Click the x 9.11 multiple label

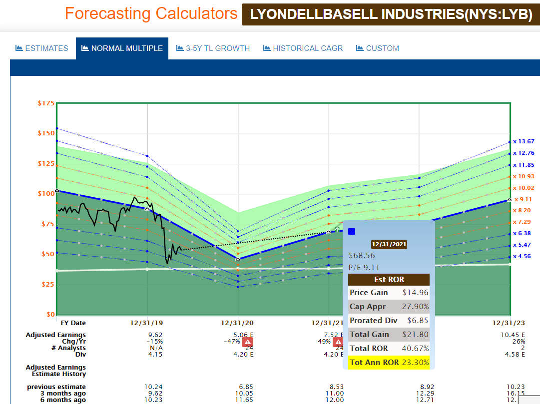pos(523,199)
